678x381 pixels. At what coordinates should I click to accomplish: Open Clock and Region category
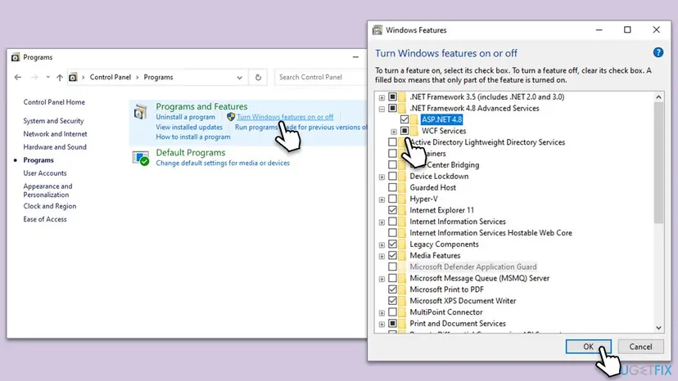(50, 206)
